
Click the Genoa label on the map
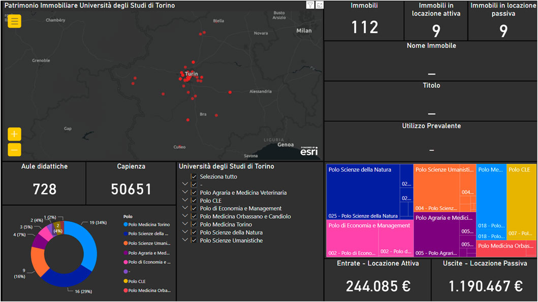(x=286, y=145)
